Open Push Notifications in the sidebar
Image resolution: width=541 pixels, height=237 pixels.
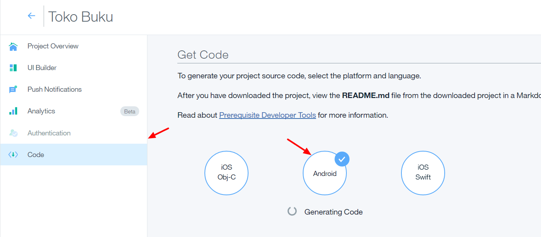55,89
